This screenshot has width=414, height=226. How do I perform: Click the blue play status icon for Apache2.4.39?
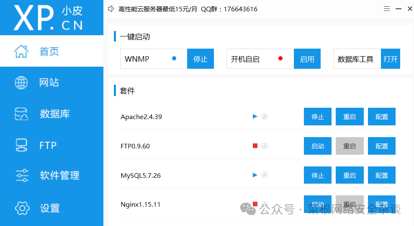[x=255, y=116]
